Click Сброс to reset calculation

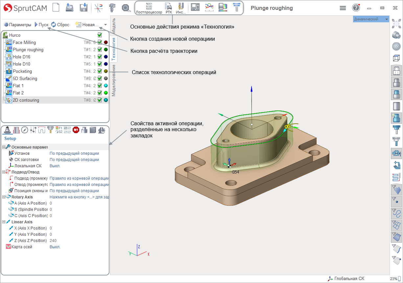click(x=60, y=25)
